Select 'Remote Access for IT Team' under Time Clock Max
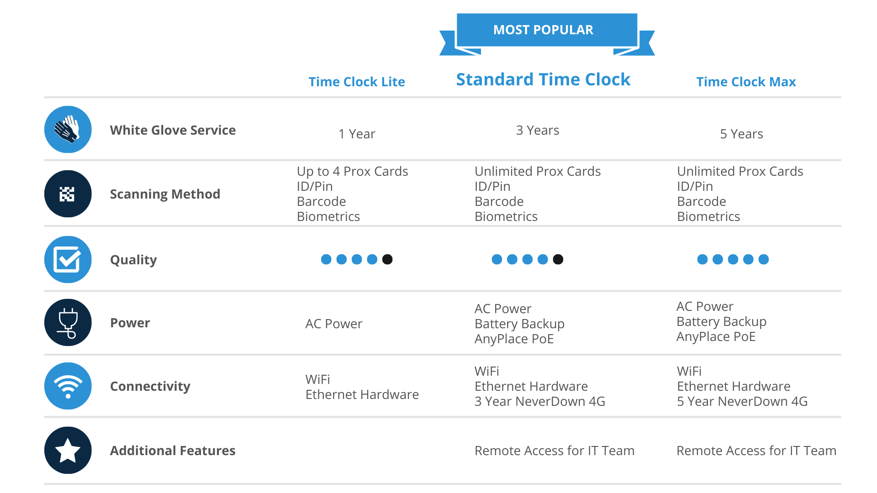This screenshot has width=877, height=493. point(756,451)
